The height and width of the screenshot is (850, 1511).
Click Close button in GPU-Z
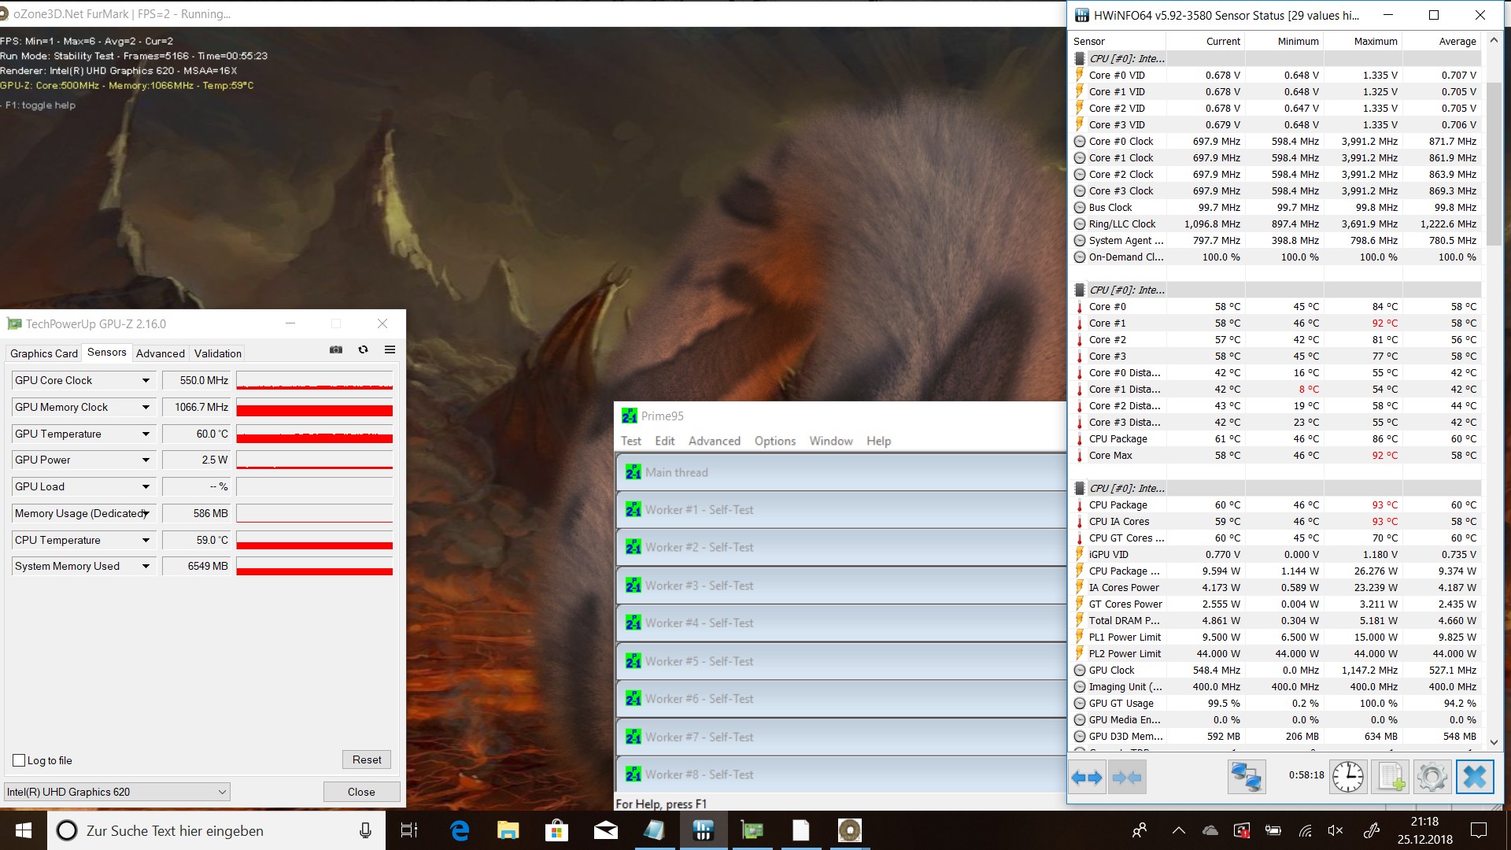361,792
